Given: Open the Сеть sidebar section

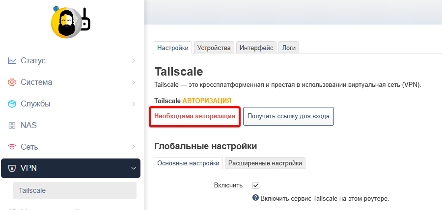Looking at the screenshot, I should coord(71,147).
